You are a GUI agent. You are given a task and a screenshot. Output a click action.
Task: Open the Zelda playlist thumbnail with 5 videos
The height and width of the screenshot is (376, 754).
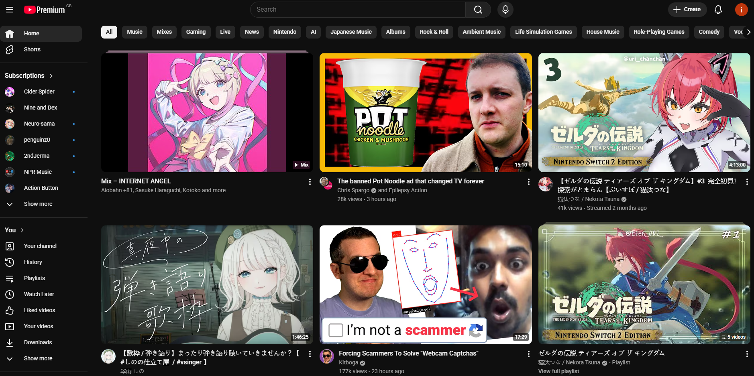pyautogui.click(x=644, y=285)
